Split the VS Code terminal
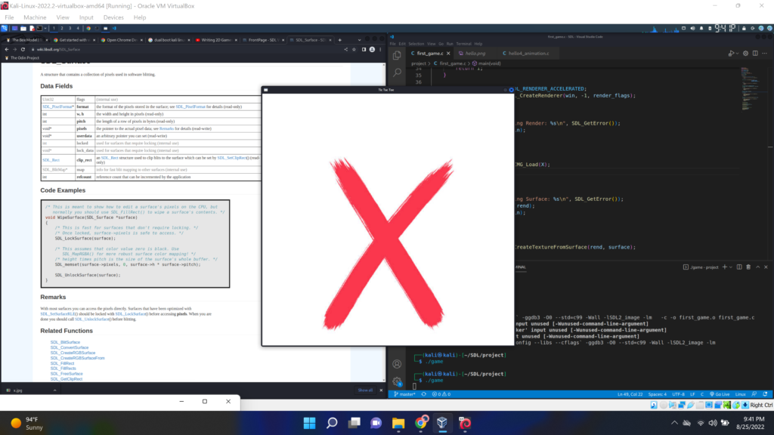Viewport: 774px width, 435px height. (739, 267)
